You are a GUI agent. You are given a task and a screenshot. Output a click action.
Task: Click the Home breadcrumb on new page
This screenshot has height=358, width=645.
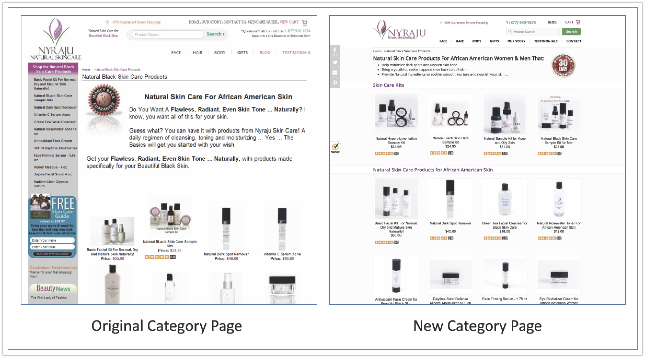click(x=377, y=51)
